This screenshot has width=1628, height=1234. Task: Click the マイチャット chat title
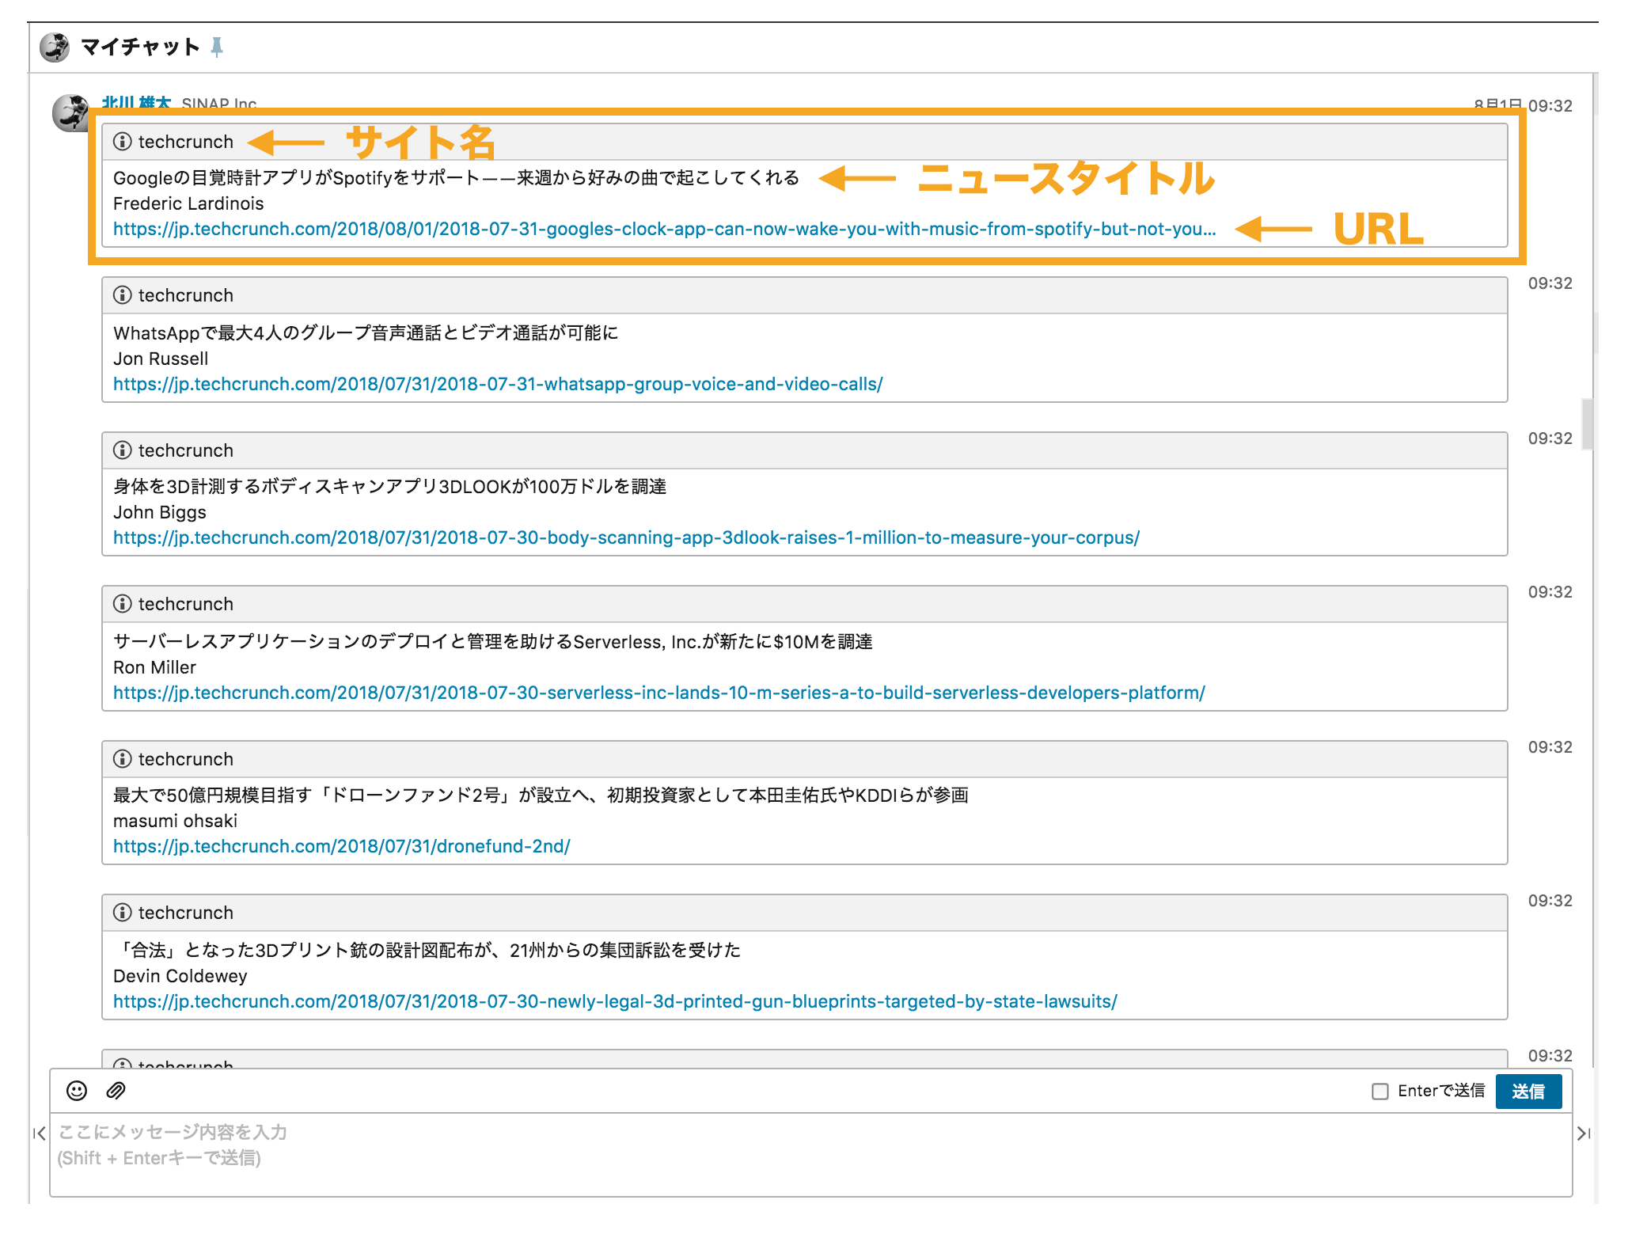[140, 47]
